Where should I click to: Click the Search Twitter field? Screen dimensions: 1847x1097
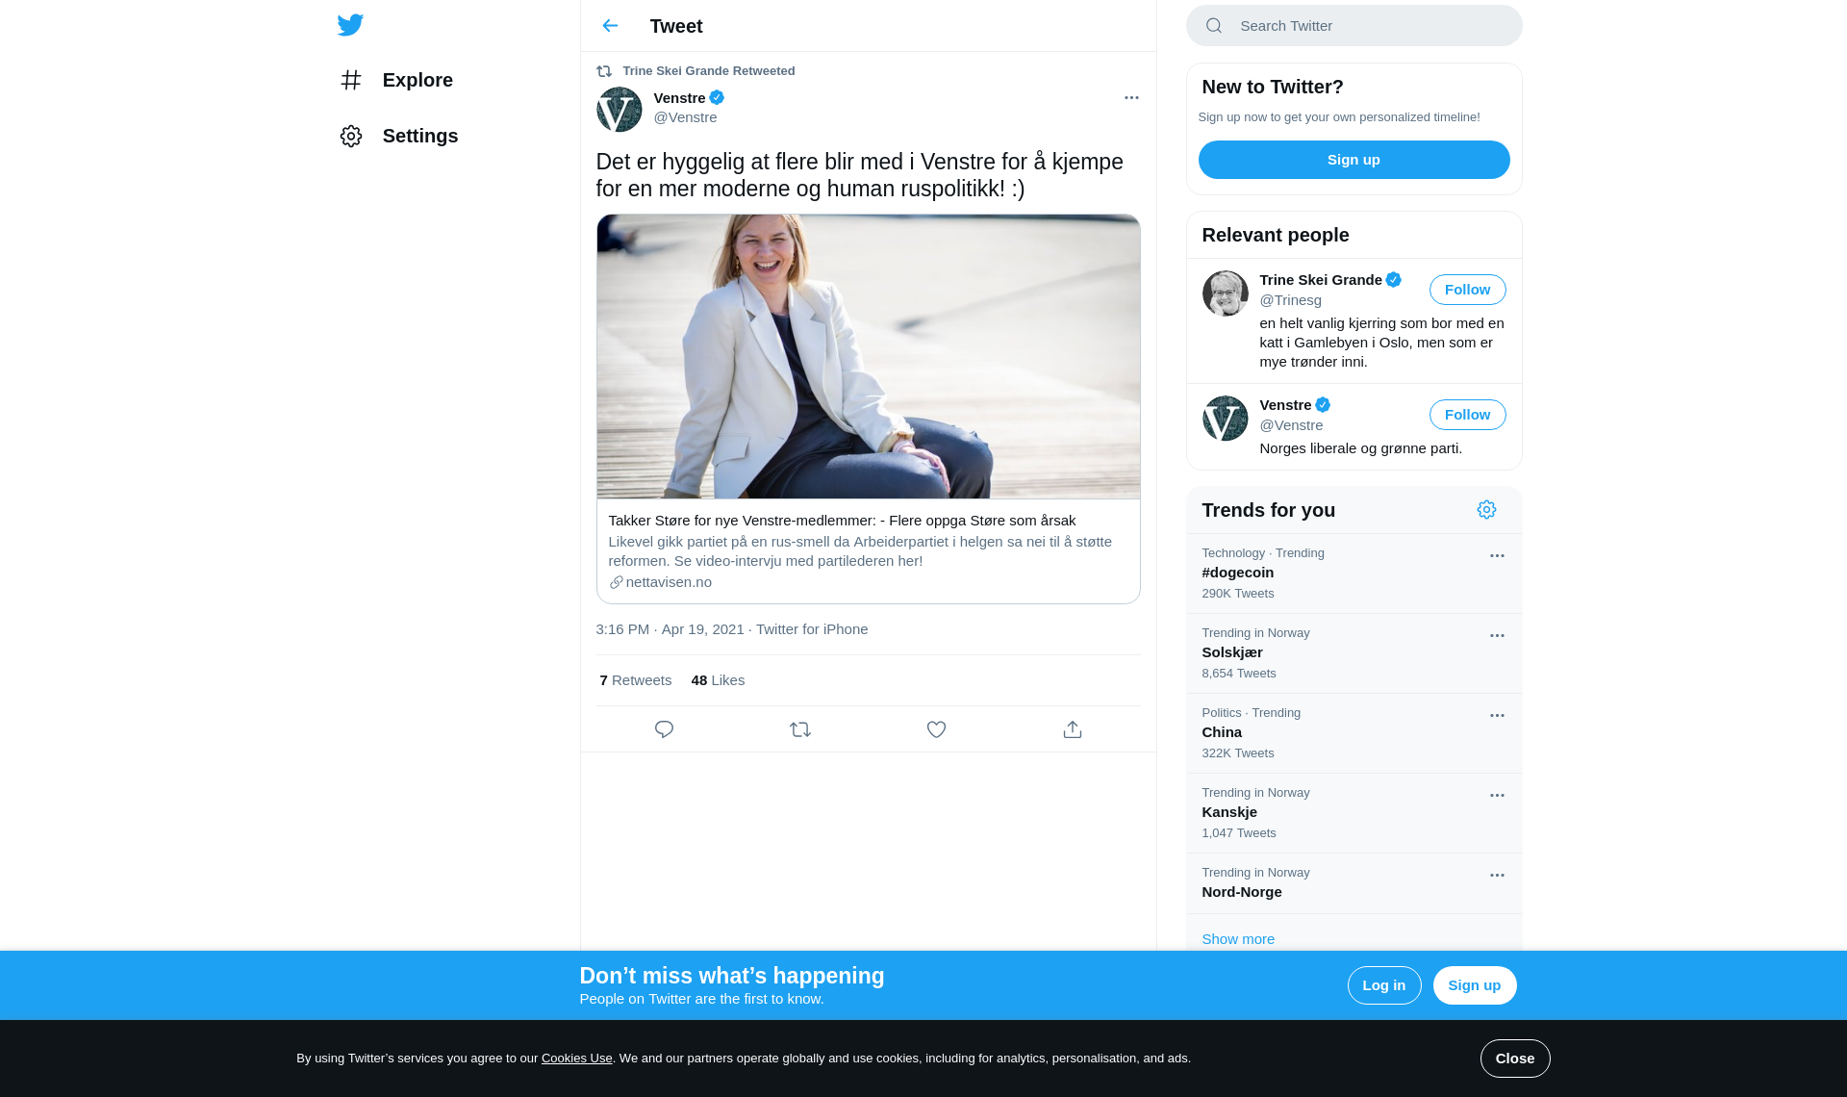pos(1354,26)
